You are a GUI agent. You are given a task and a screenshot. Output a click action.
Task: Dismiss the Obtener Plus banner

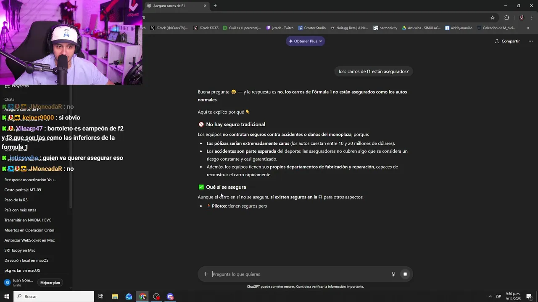coord(320,41)
